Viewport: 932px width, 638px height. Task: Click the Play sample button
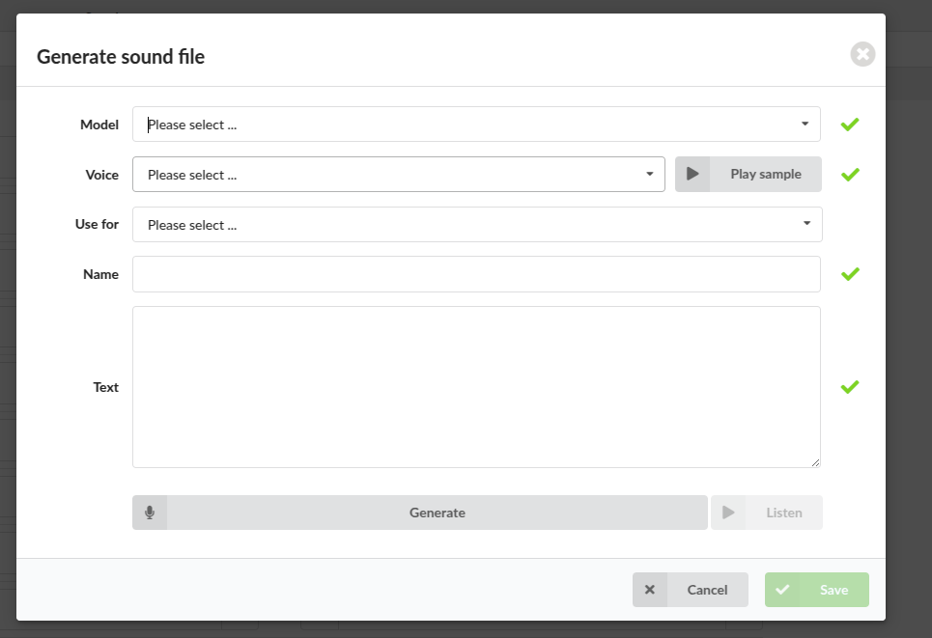(x=748, y=174)
